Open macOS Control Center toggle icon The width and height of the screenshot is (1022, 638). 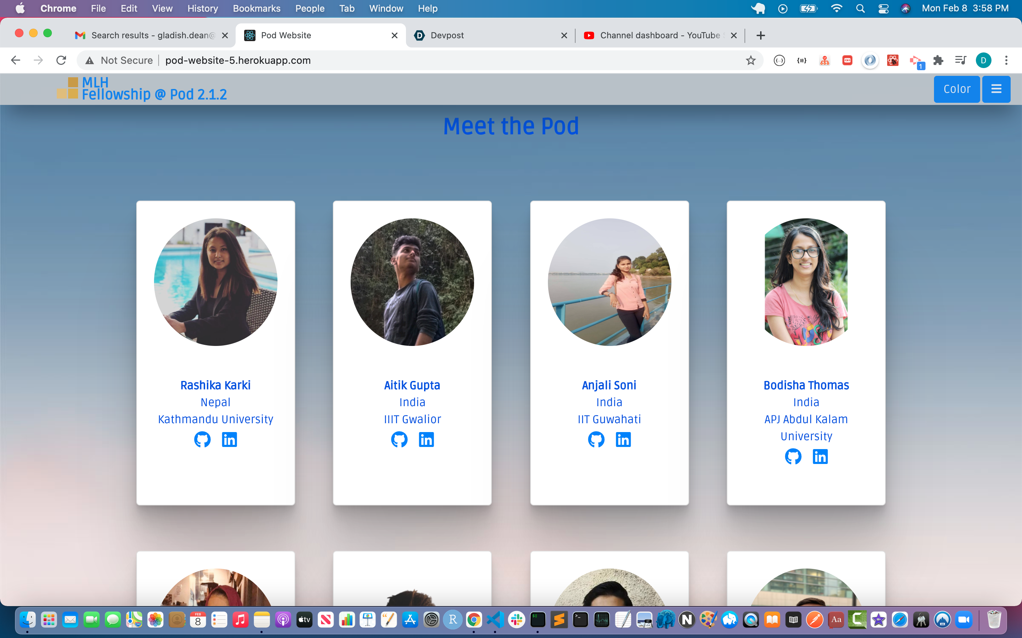pos(883,9)
